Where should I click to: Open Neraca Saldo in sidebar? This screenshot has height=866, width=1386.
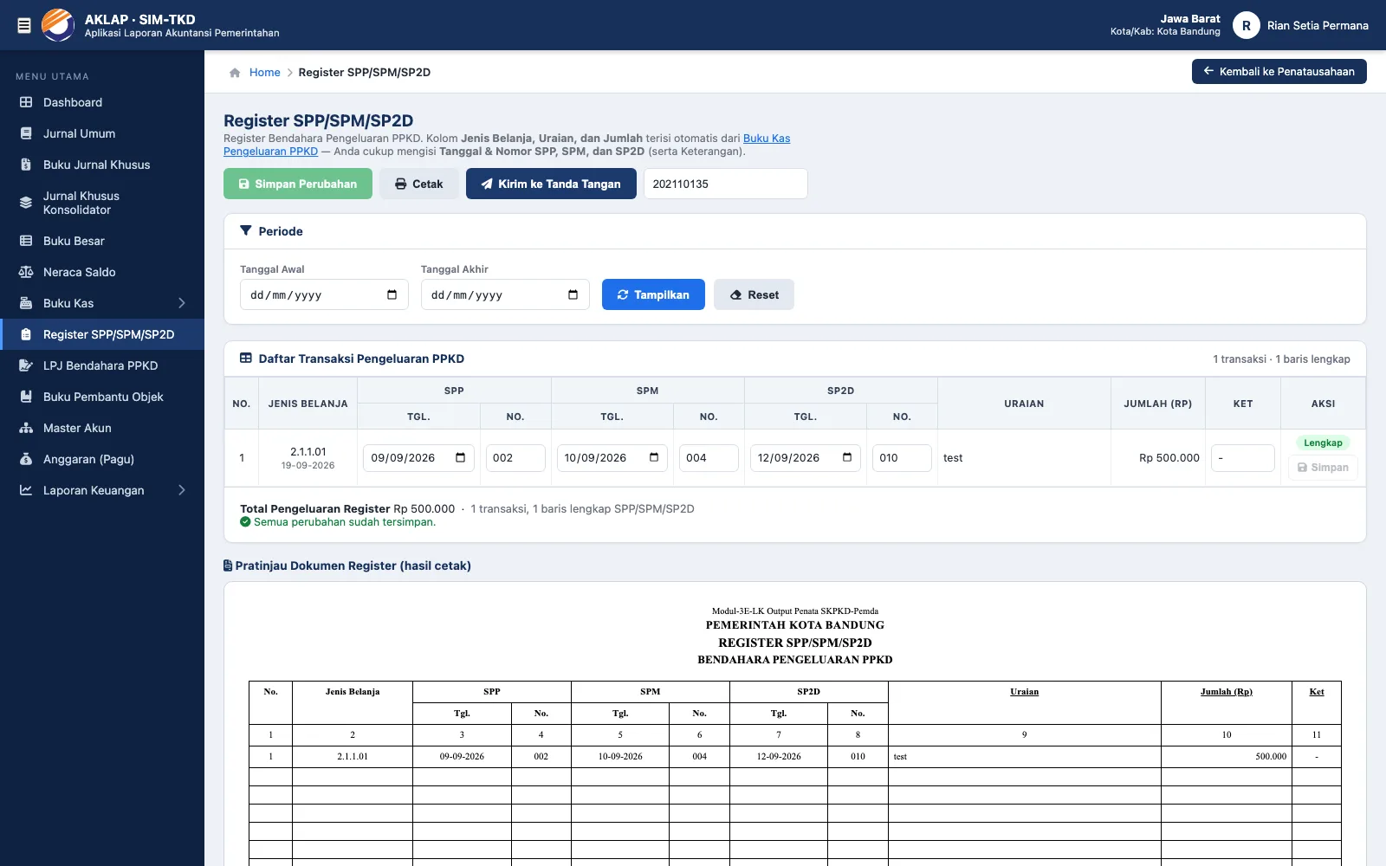point(102,272)
